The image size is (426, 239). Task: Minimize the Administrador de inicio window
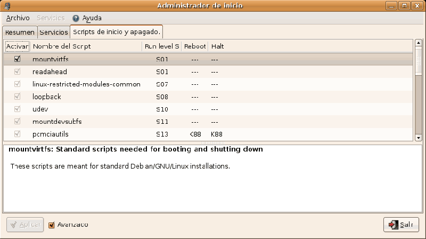point(397,5)
